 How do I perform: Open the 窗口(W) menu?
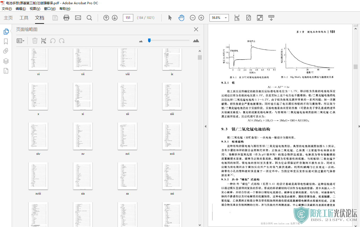(x=50, y=9)
